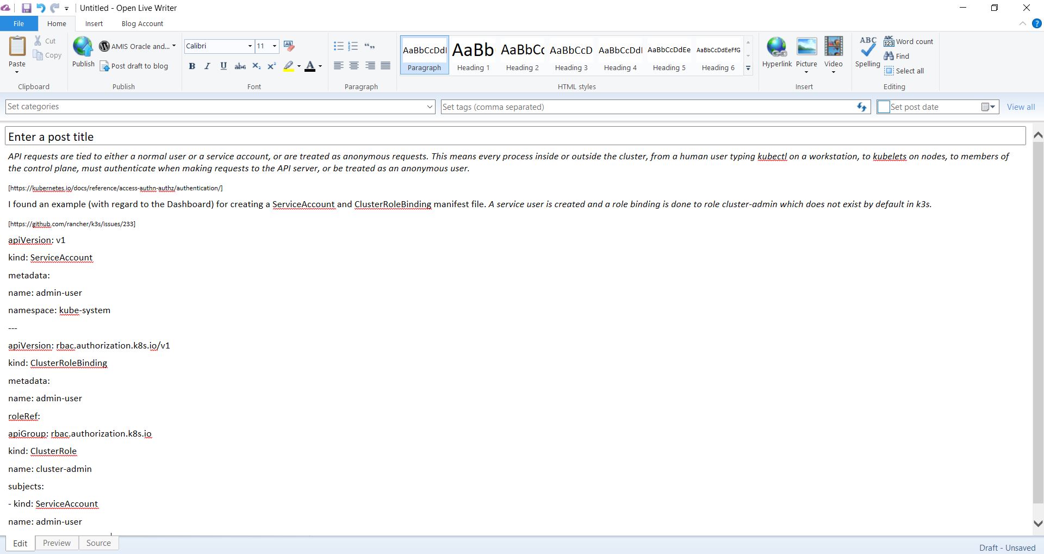Toggle Italic text formatting
This screenshot has height=554, width=1044.
pos(207,66)
